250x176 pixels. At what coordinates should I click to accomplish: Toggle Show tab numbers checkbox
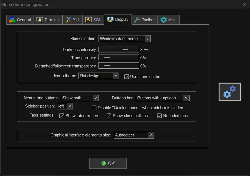coord(62,116)
